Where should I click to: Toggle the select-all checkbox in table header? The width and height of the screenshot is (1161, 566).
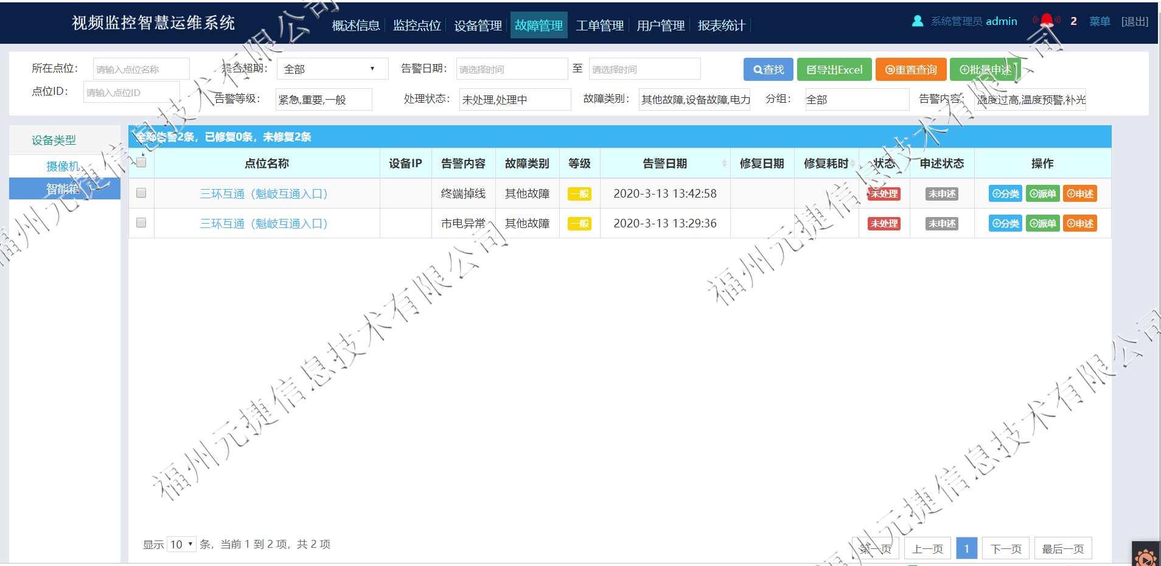pos(141,162)
